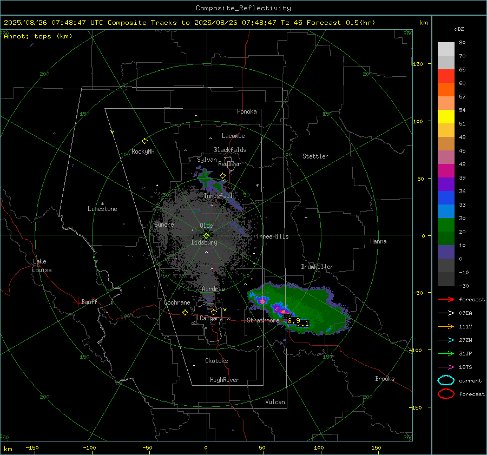Select the white 09EA arrow legend entry
The width and height of the screenshot is (487, 455).
446,313
